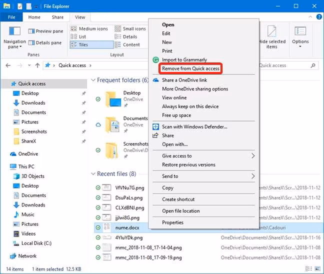Expand the Give access to submenu

point(203,156)
